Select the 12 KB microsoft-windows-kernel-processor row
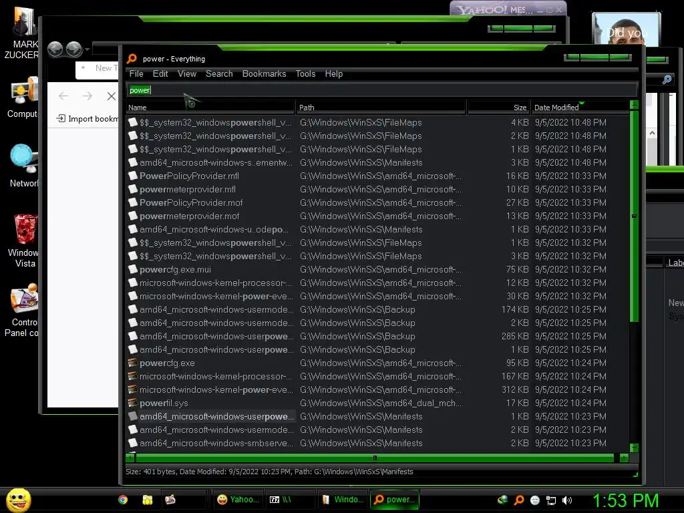The width and height of the screenshot is (684, 513). (x=378, y=283)
